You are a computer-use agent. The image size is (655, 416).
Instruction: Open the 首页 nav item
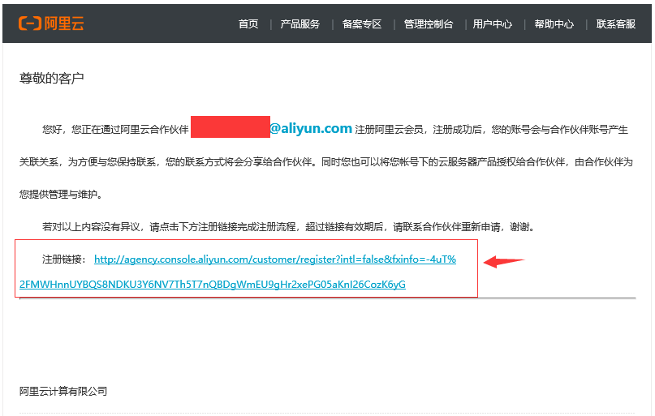(x=248, y=24)
